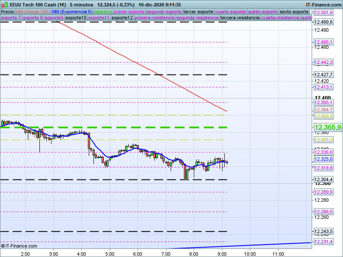
Task: Choose the tercer soporte label
Action: pos(198,12)
